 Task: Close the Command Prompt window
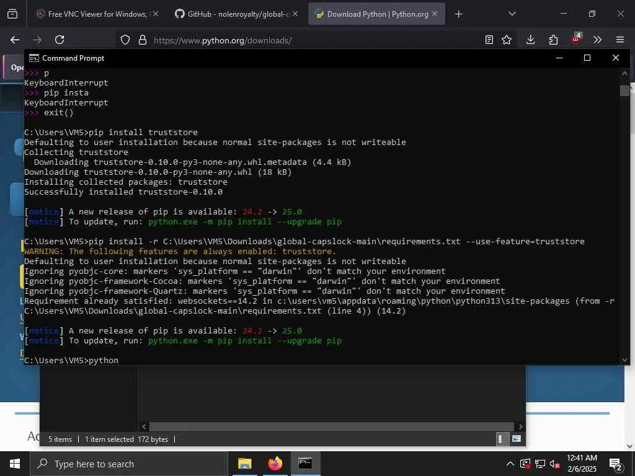(616, 58)
